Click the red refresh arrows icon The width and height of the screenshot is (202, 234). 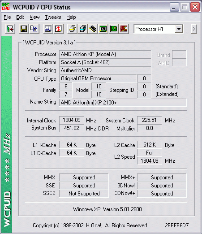click(58, 29)
